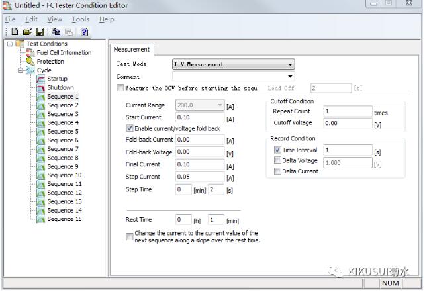The image size is (425, 292).
Task: Click the Protection key icon
Action: click(x=30, y=62)
